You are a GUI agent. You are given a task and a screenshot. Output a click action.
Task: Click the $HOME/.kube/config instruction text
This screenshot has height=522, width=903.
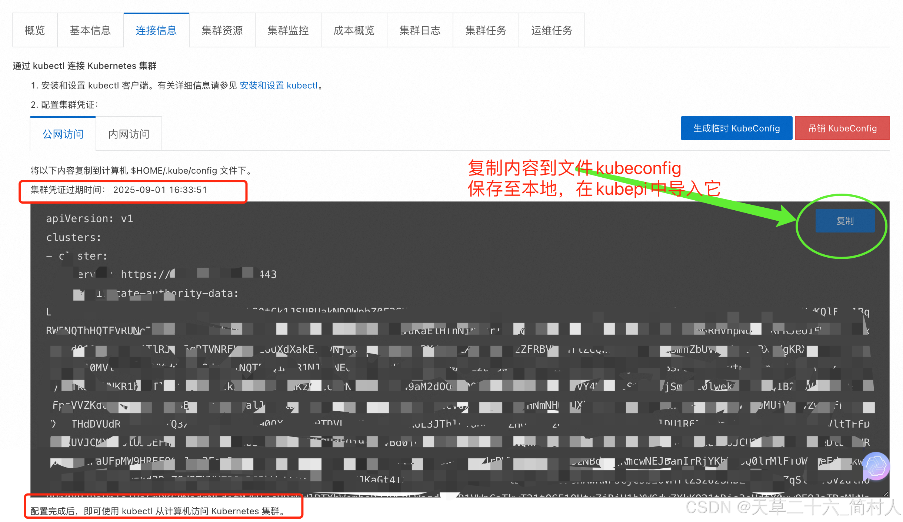[142, 171]
